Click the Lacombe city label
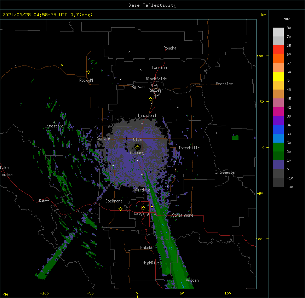Viewport: 305px width, 298px height. [159, 68]
